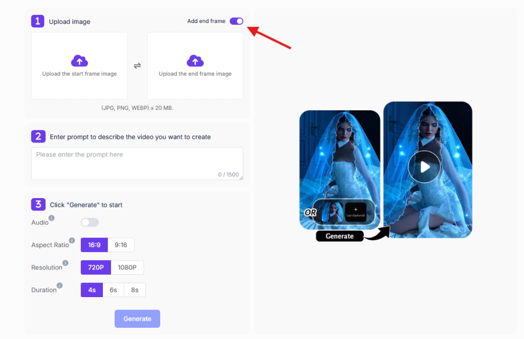
Task: Select the 9:16 aspect ratio option
Action: (x=121, y=245)
